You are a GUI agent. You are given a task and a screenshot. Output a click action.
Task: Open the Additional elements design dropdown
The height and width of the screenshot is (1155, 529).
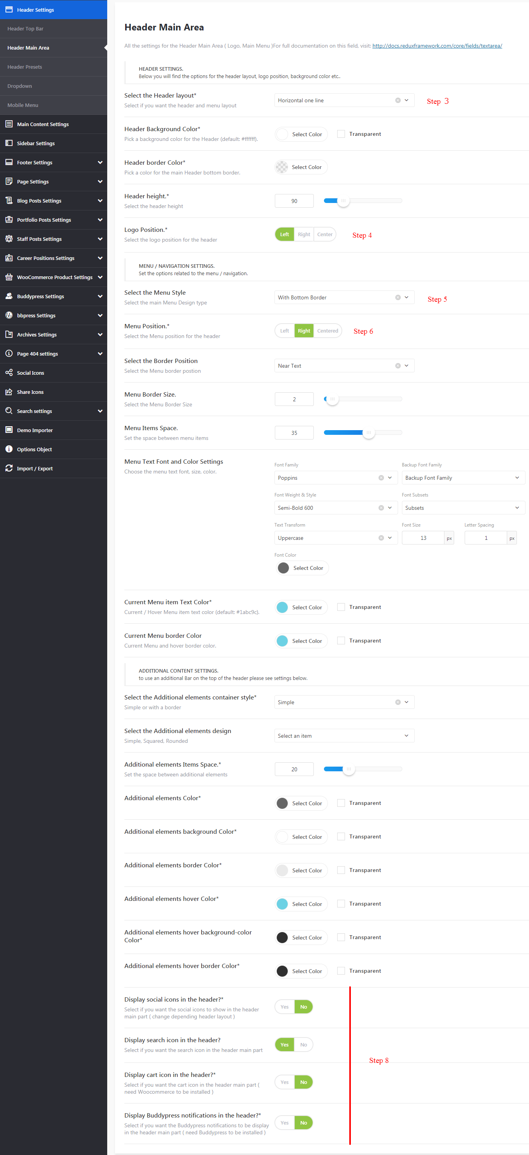tap(344, 735)
